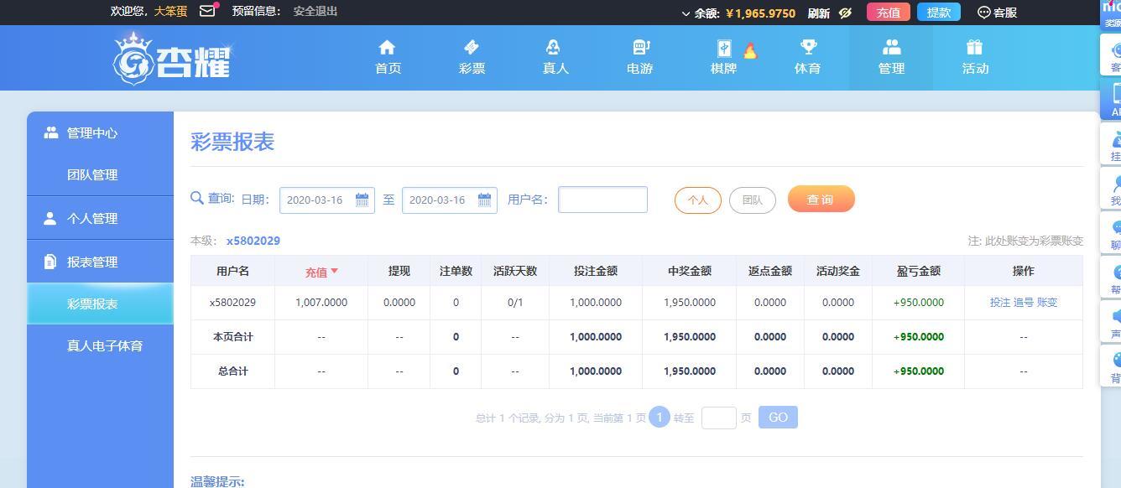Go to the 真人 live dealer section
1121x488 pixels.
[x=555, y=48]
